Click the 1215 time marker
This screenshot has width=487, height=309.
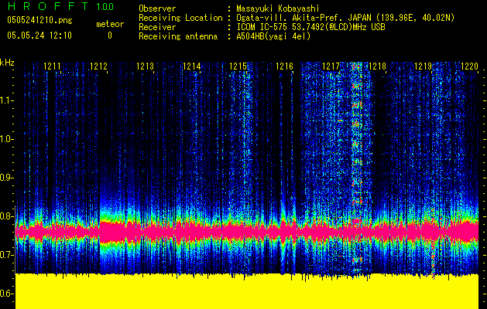(x=238, y=66)
